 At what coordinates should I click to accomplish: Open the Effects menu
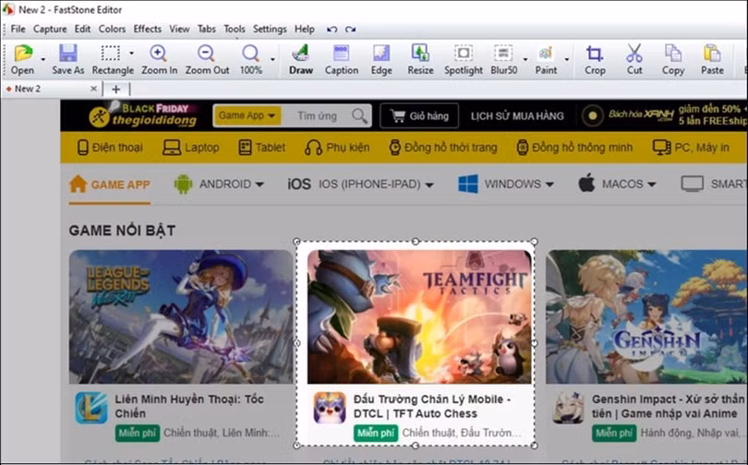[x=147, y=30]
